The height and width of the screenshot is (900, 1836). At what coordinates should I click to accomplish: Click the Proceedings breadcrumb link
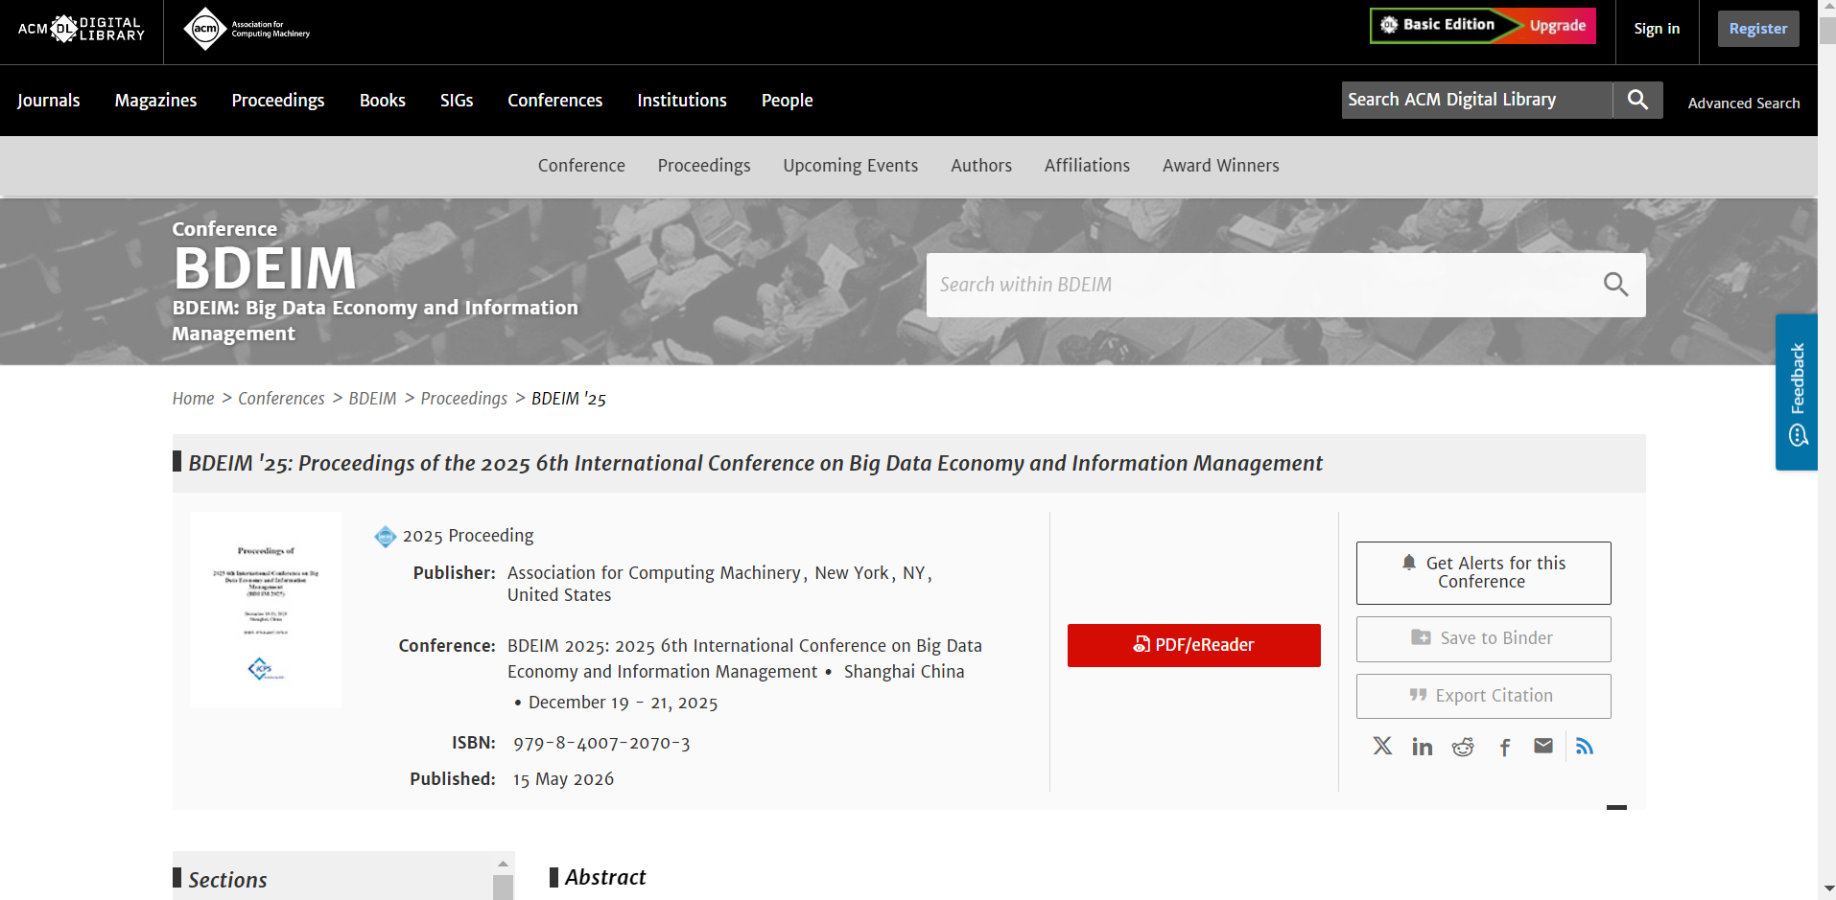click(464, 399)
